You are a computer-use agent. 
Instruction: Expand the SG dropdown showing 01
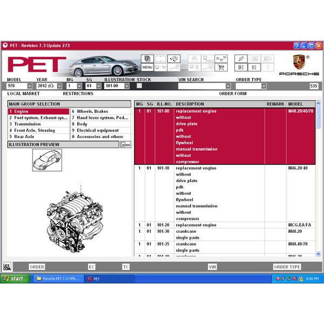coord(99,86)
